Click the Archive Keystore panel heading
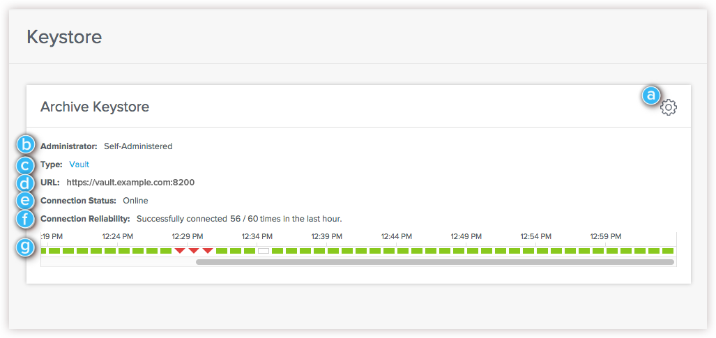The height and width of the screenshot is (338, 716). [x=95, y=107]
